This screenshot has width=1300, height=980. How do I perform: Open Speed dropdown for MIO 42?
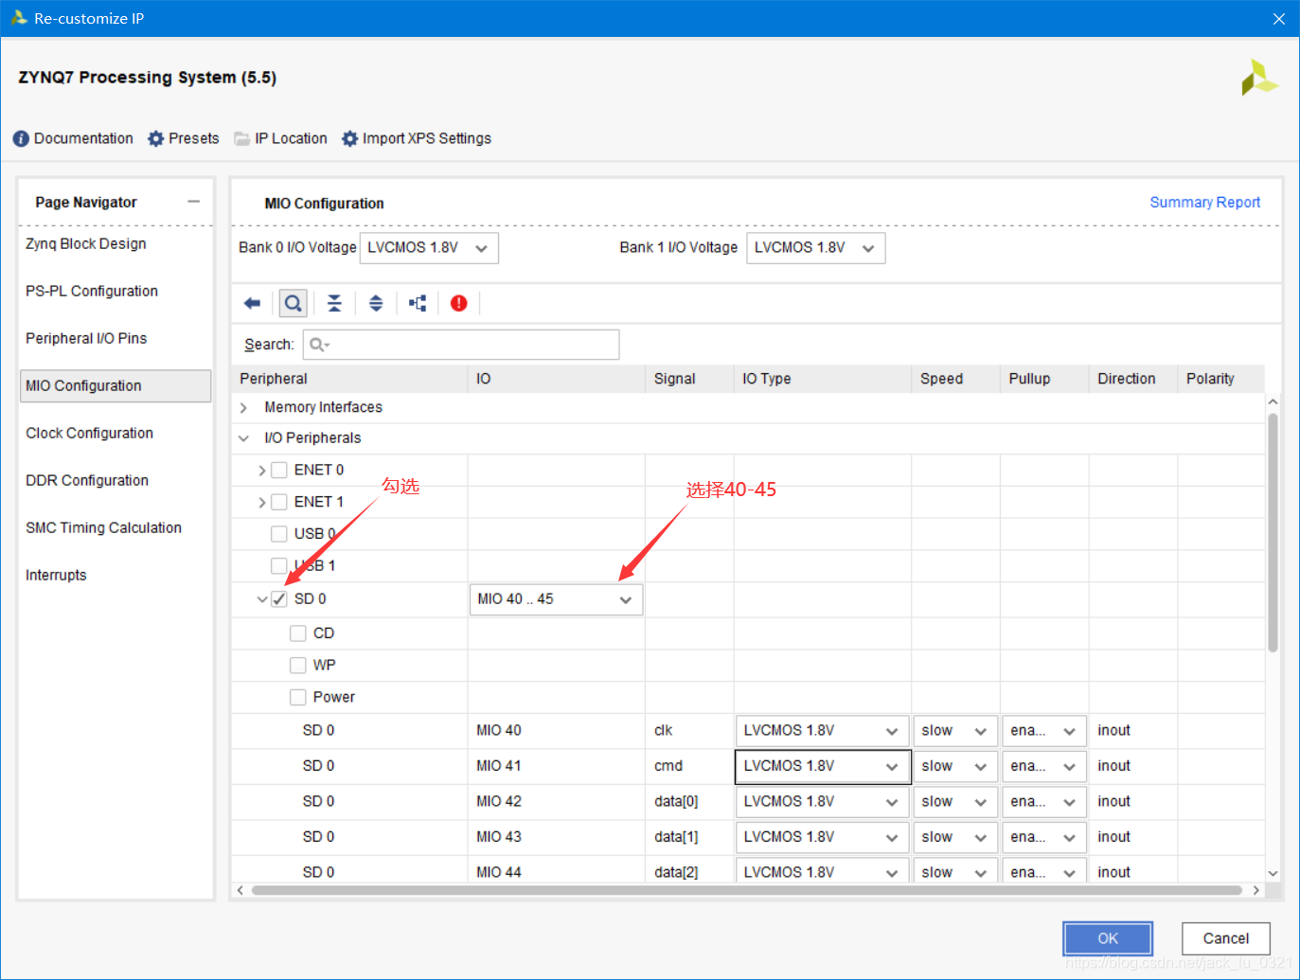coord(954,802)
